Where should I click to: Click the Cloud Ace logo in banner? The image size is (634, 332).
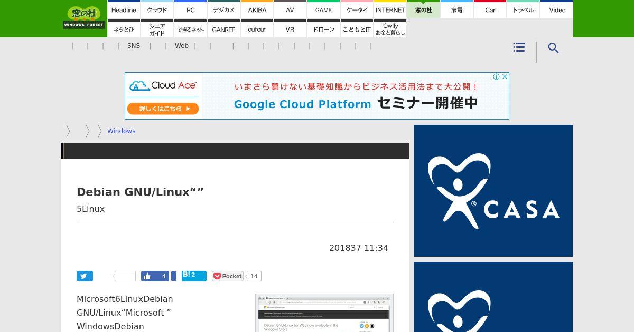163,85
